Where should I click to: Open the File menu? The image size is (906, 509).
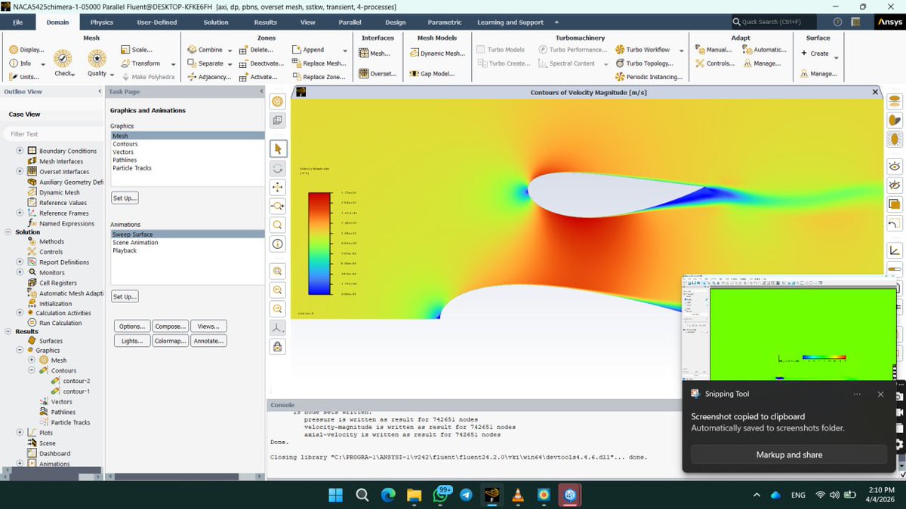[x=18, y=22]
